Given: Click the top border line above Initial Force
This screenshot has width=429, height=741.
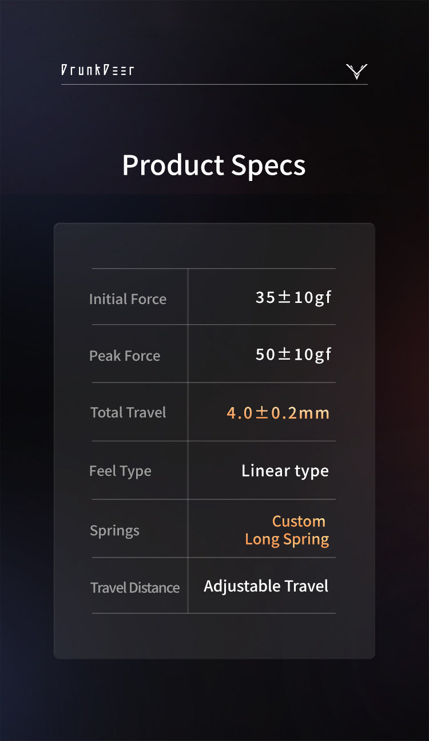Looking at the screenshot, I should pyautogui.click(x=214, y=268).
